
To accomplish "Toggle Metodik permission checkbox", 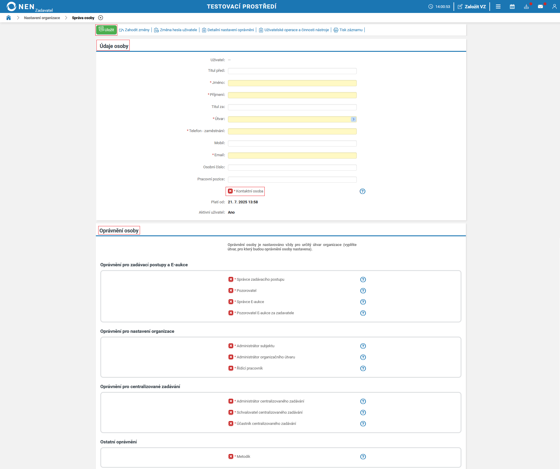I will pyautogui.click(x=231, y=457).
